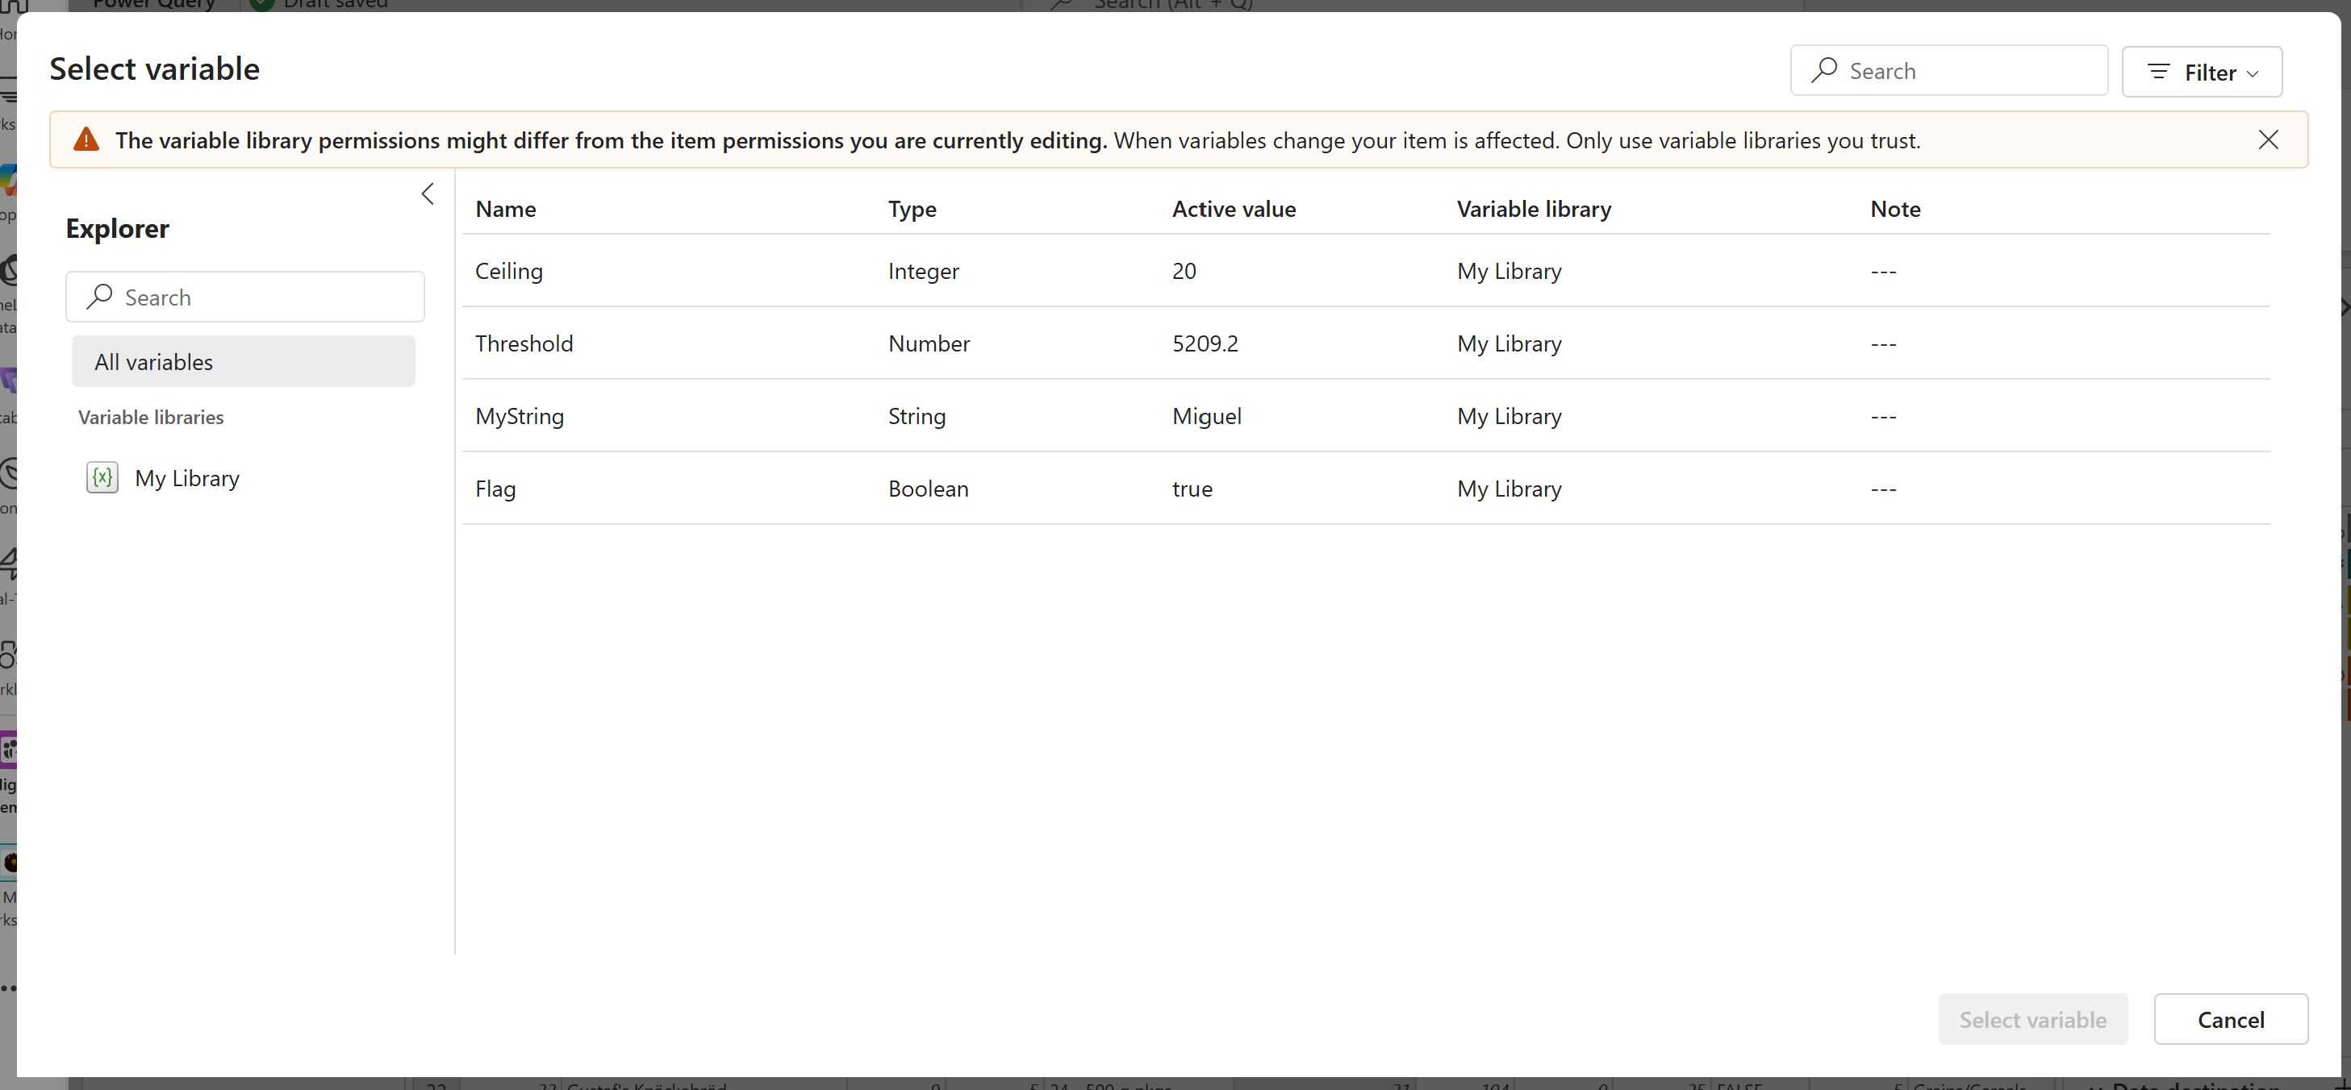Image resolution: width=2351 pixels, height=1090 pixels.
Task: Click inside the Explorer search field
Action: tap(244, 297)
